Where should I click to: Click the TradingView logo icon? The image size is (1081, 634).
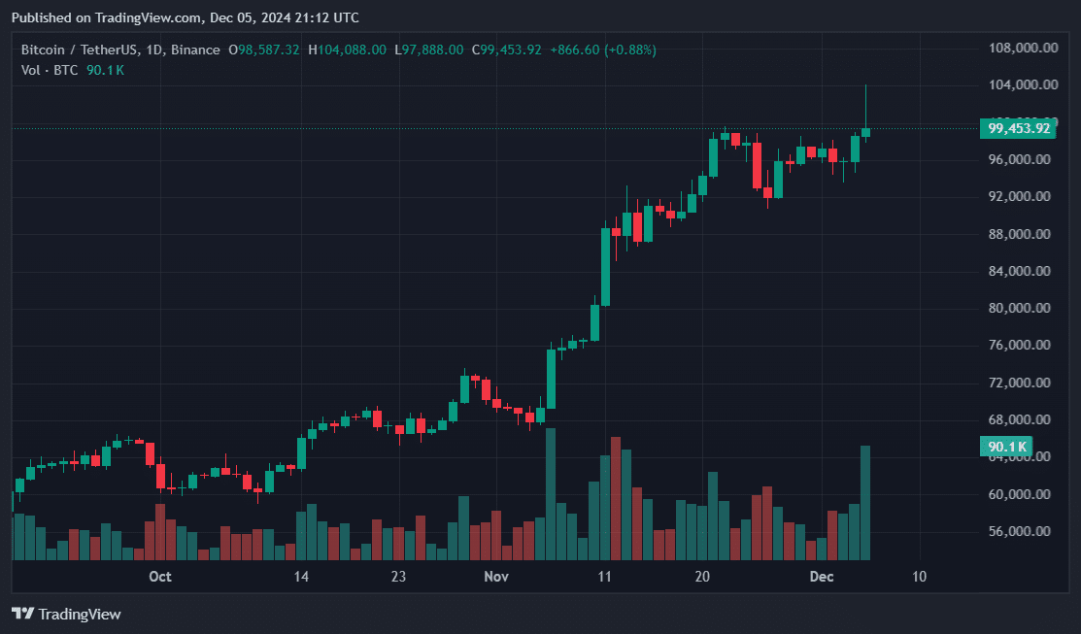(x=22, y=614)
